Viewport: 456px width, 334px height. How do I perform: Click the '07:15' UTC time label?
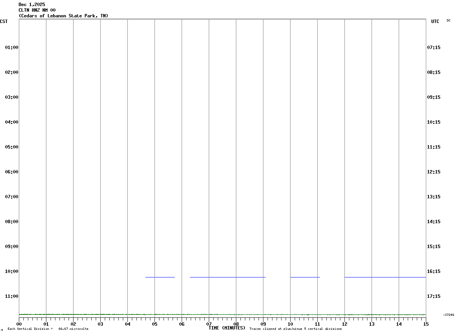[x=434, y=47]
